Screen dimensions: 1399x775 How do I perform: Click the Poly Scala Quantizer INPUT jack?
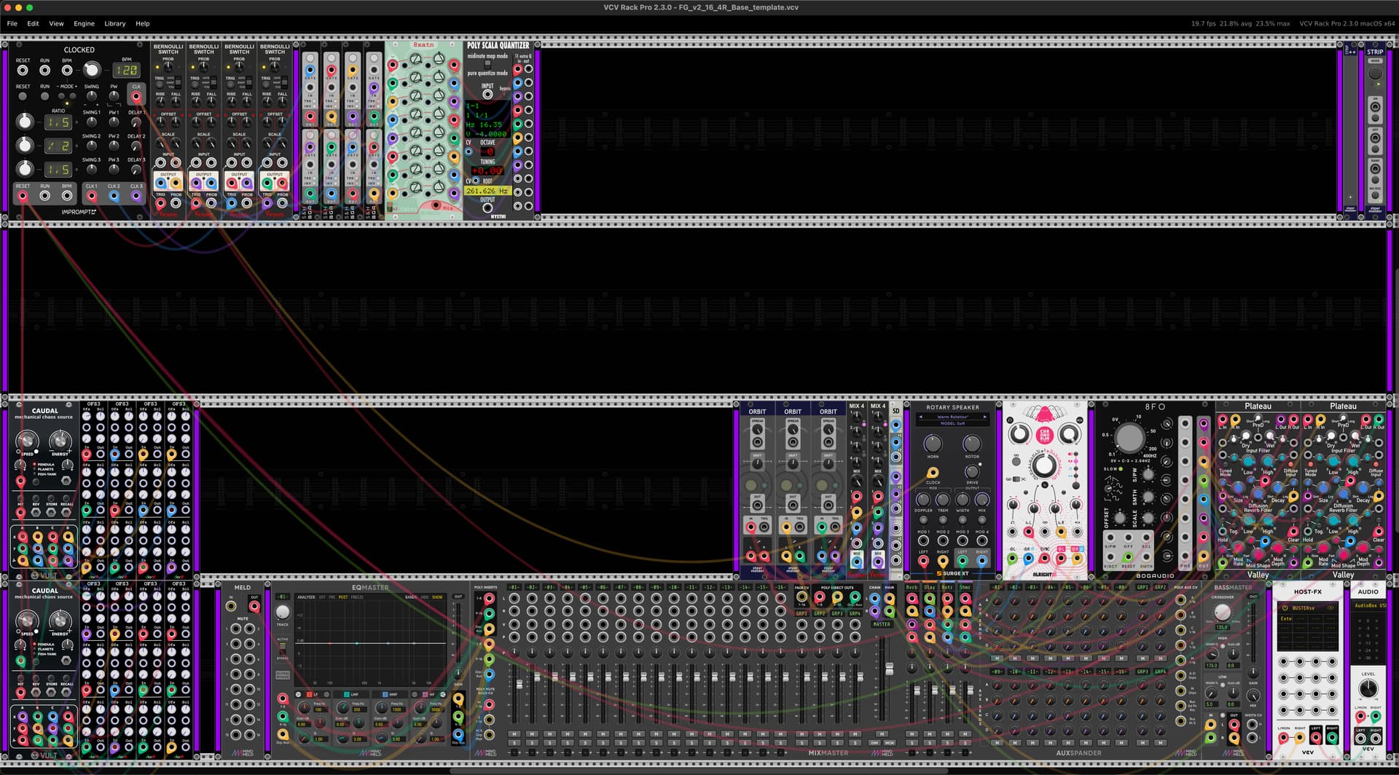pyautogui.click(x=487, y=94)
